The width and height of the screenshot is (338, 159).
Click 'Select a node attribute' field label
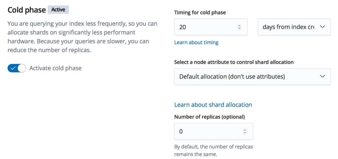234,62
